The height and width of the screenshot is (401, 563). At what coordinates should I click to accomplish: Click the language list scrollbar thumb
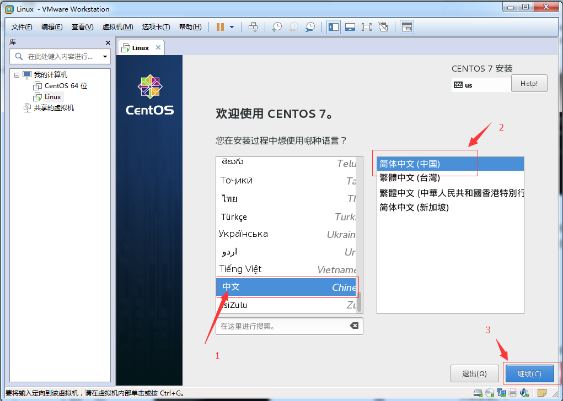(x=360, y=302)
